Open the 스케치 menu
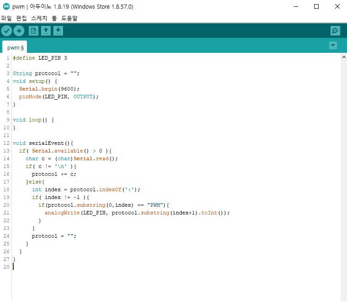 coord(39,18)
